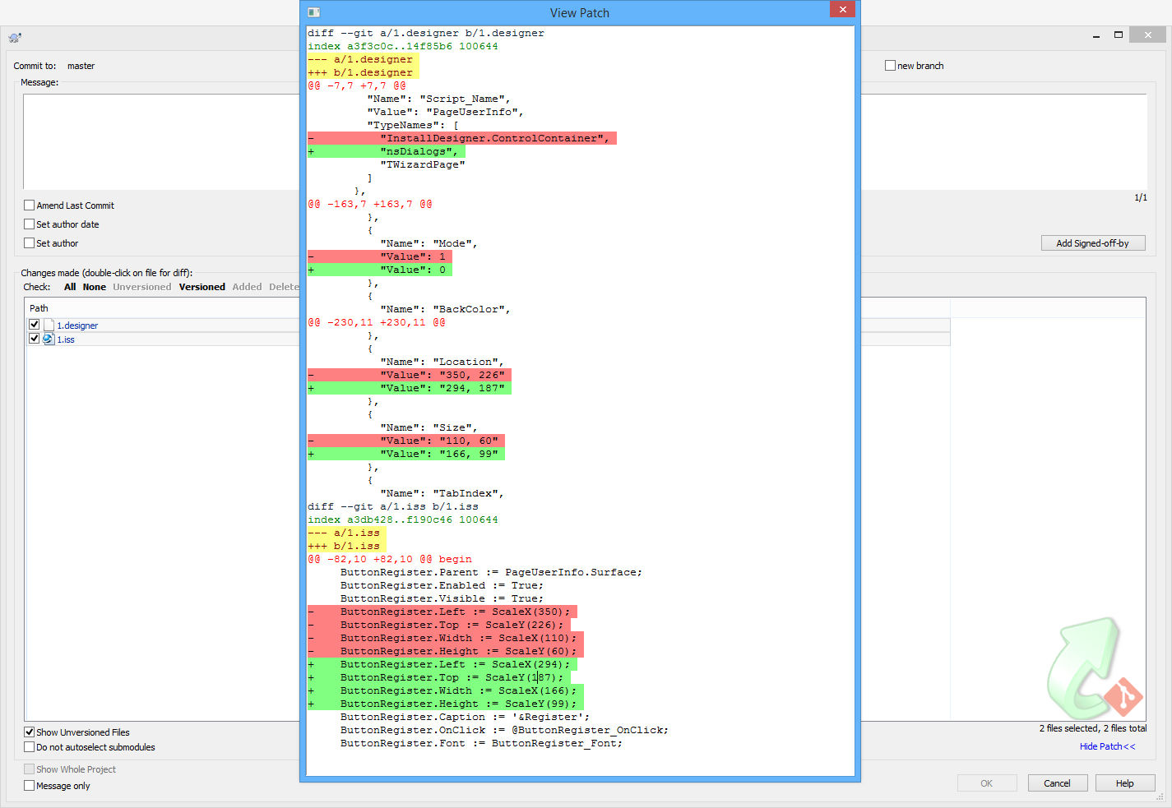Close the View Patch window
The height and width of the screenshot is (808, 1172).
842,9
